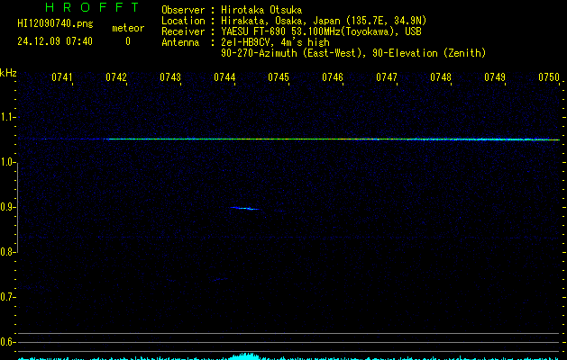Click the meteor echo near 0.9 kHz
Image resolution: width=567 pixels, height=360 pixels.
[x=245, y=208]
